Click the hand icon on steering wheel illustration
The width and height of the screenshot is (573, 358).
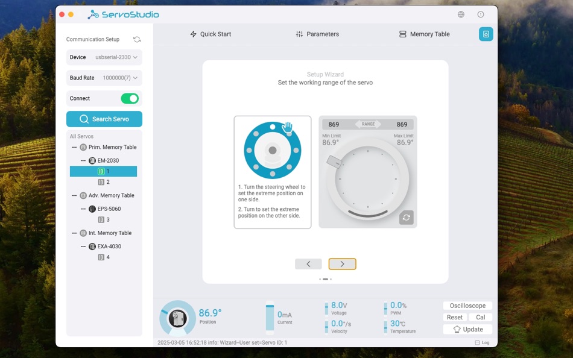(287, 127)
